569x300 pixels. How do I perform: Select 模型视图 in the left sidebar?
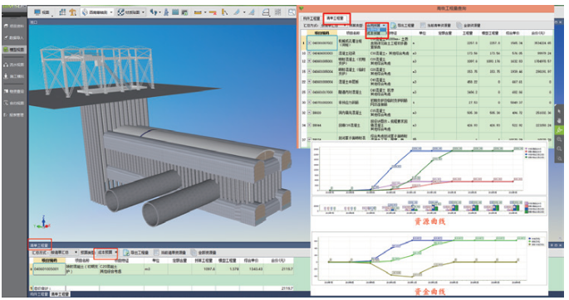pos(14,50)
